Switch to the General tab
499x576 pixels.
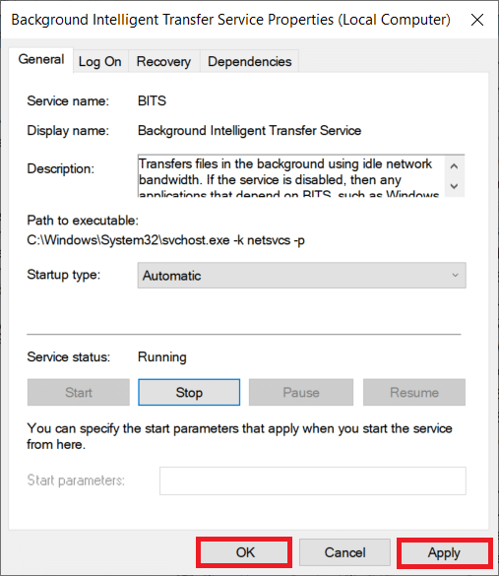(41, 60)
